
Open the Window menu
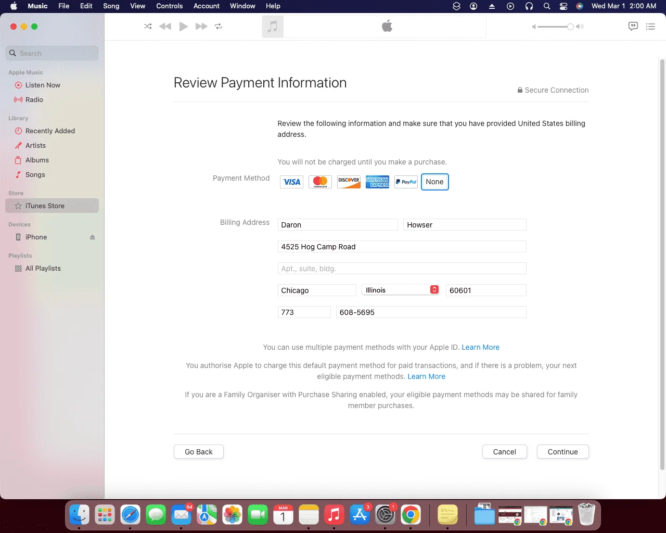pyautogui.click(x=242, y=6)
